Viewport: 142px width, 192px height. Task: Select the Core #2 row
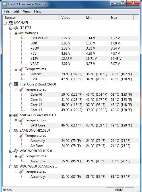pos(85,105)
